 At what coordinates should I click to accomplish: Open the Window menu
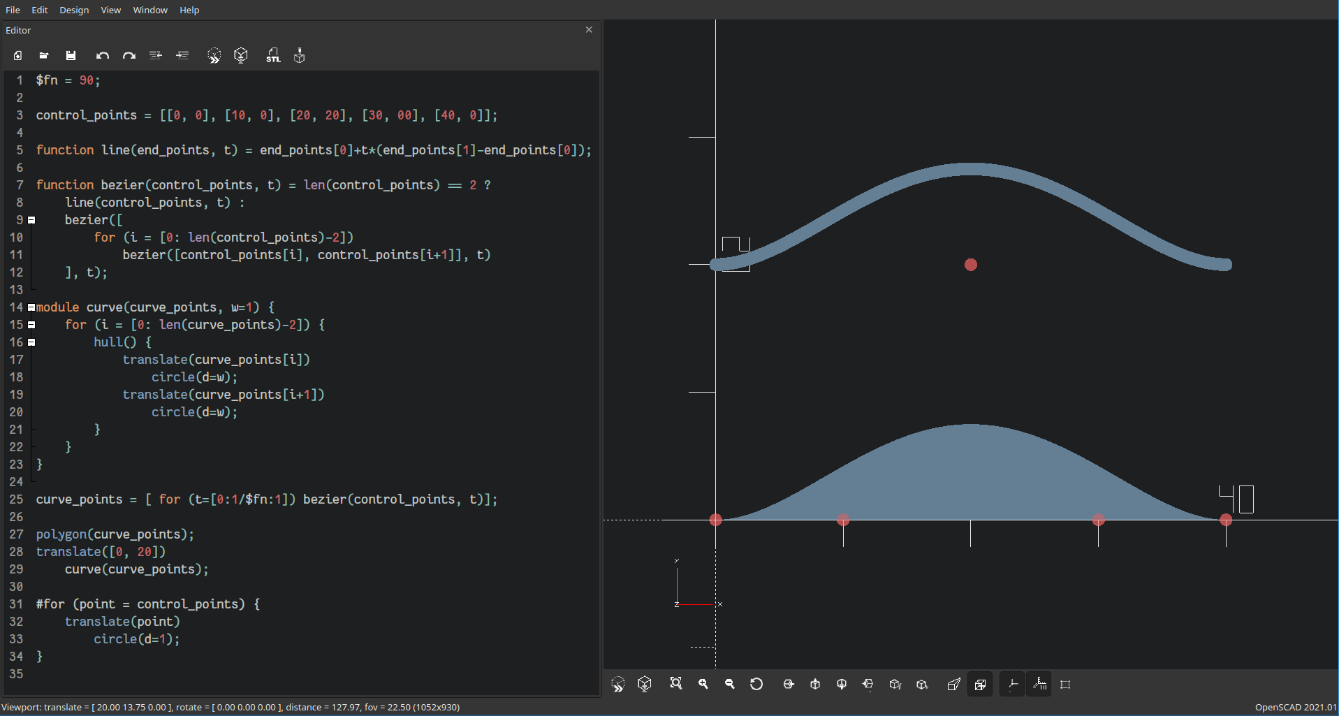tap(150, 10)
